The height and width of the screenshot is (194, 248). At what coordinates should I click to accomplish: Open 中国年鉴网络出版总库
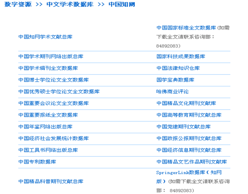pyautogui.click(x=45, y=127)
